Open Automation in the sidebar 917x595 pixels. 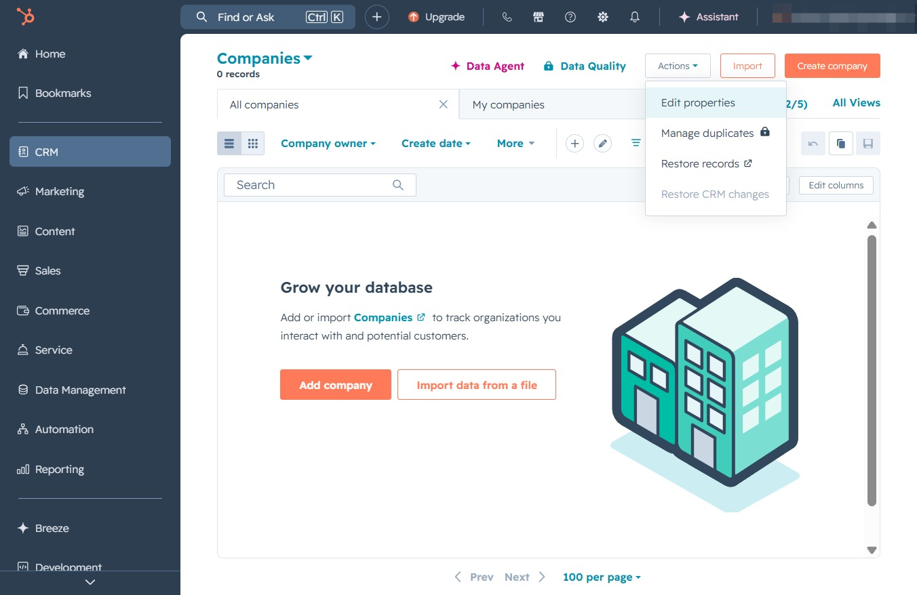90,430
